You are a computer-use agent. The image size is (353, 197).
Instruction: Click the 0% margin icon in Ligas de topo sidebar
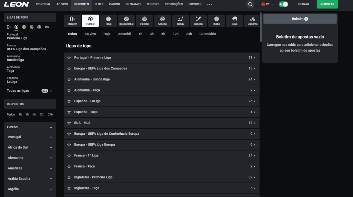click(9, 27)
